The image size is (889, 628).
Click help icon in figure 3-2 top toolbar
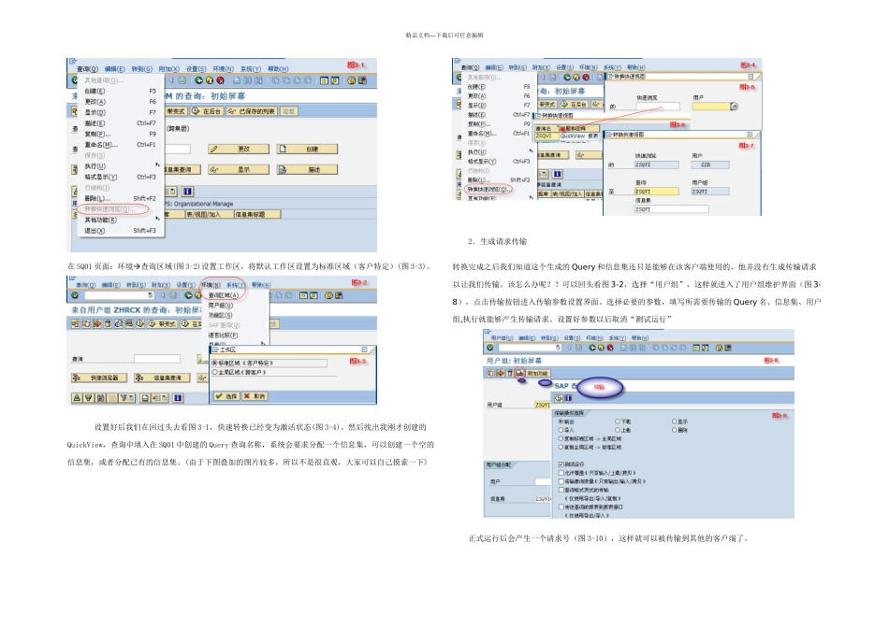click(328, 295)
